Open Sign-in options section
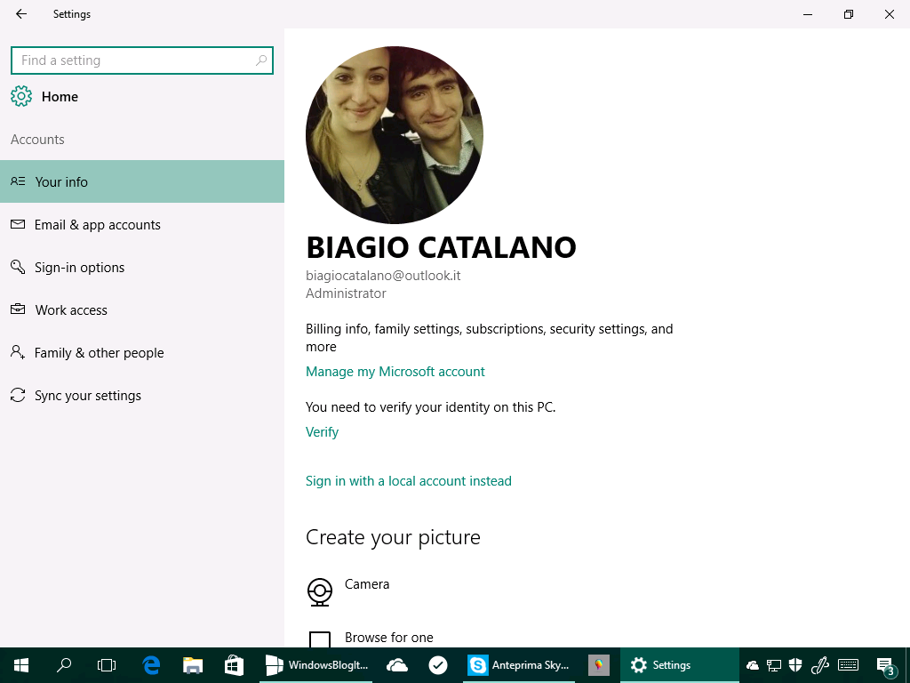This screenshot has width=910, height=683. (142, 267)
